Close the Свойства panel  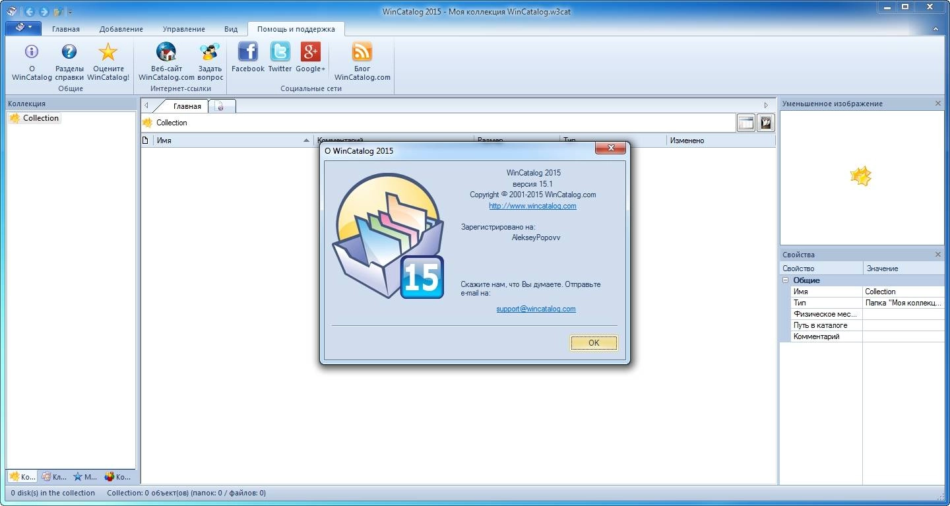tap(938, 255)
